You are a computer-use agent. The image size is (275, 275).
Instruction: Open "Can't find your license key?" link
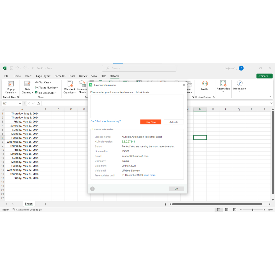pyautogui.click(x=106, y=121)
